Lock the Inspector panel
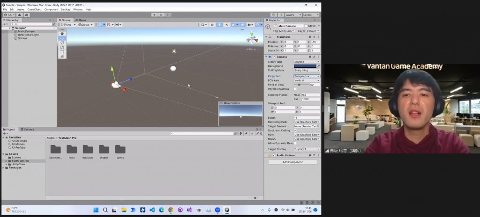 [x=315, y=20]
